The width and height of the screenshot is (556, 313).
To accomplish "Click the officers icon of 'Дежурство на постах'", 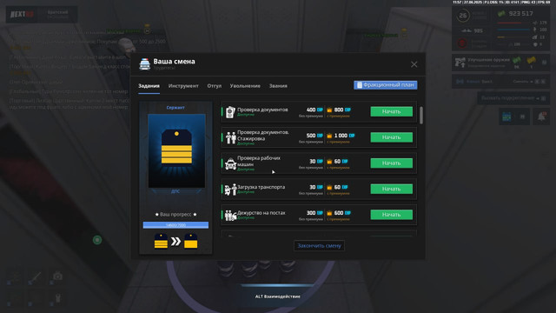I will pos(230,215).
